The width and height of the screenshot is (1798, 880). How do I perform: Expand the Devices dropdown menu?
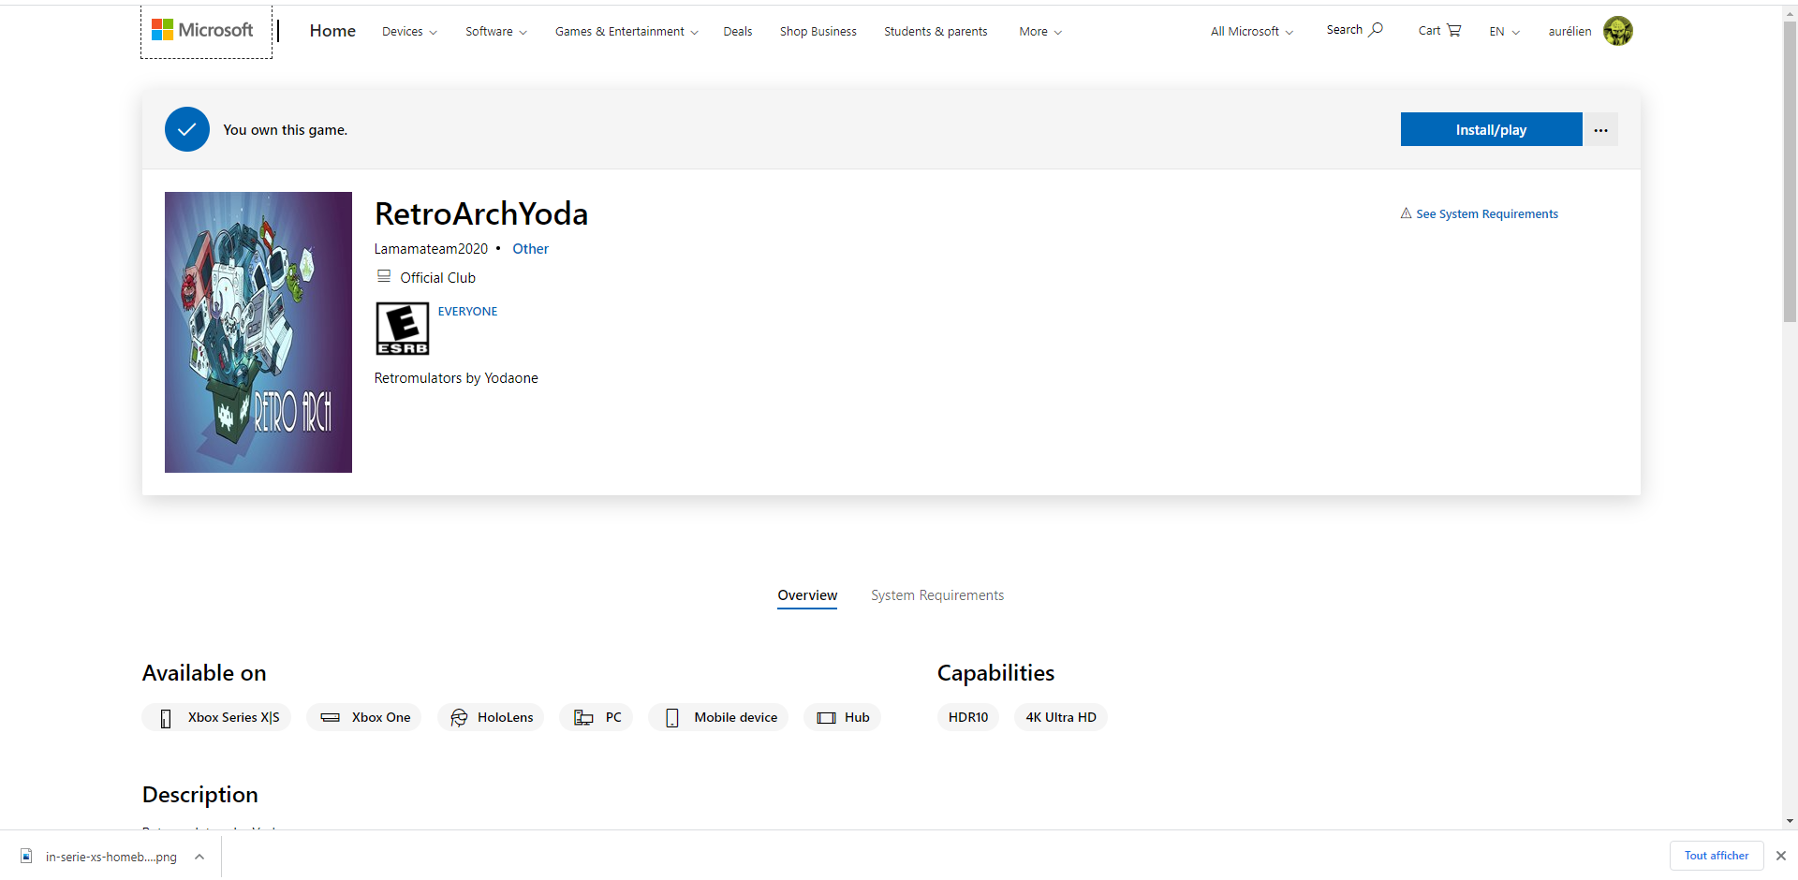point(409,32)
